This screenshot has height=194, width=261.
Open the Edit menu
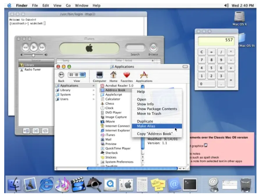46,5
